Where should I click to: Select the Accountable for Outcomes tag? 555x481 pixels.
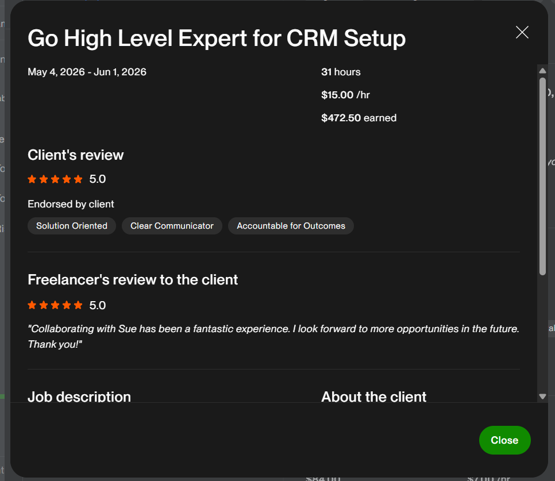tap(291, 226)
